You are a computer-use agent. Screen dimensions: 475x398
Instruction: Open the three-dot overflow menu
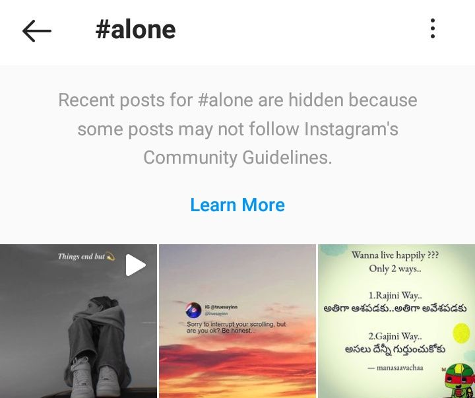(x=433, y=28)
